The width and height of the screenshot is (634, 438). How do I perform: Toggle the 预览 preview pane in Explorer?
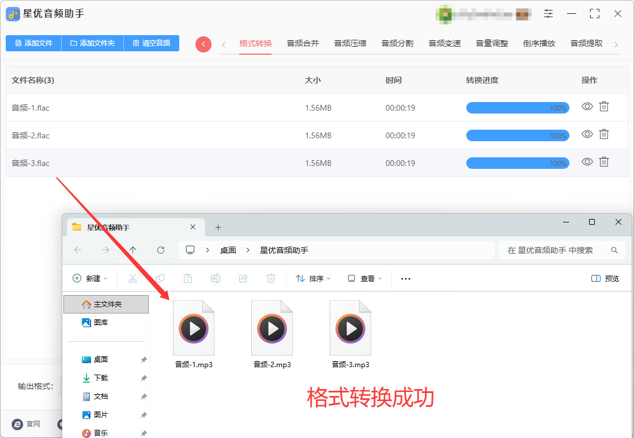tap(605, 279)
